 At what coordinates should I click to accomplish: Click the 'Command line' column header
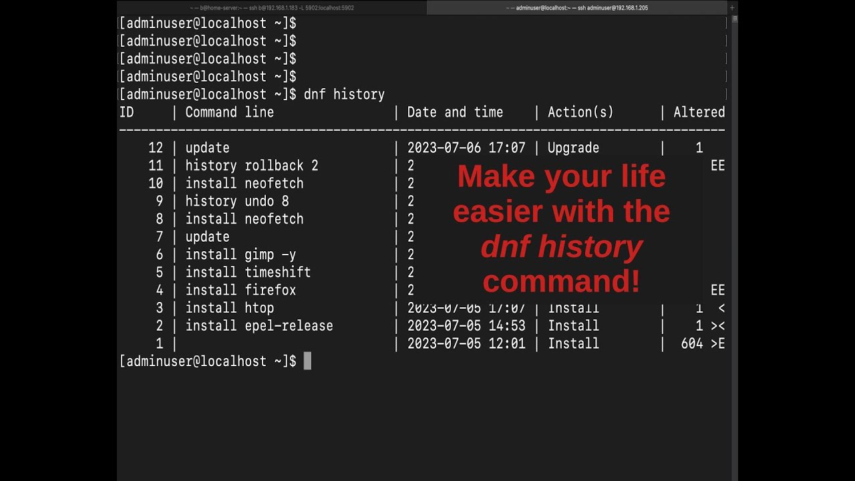tap(230, 112)
